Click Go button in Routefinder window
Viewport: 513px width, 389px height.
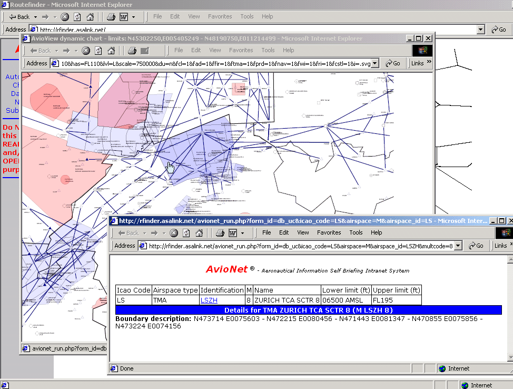[499, 30]
